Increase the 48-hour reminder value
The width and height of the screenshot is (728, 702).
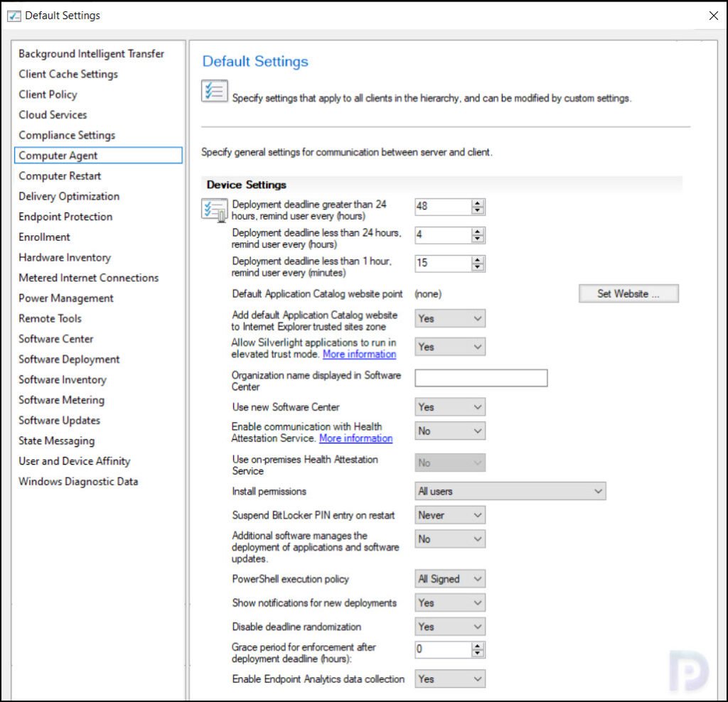click(x=478, y=202)
